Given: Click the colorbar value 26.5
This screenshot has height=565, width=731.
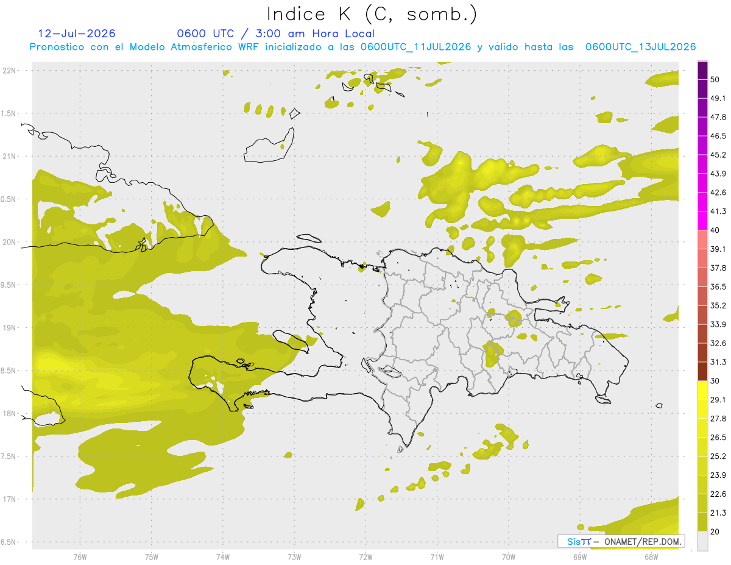Looking at the screenshot, I should tap(718, 438).
